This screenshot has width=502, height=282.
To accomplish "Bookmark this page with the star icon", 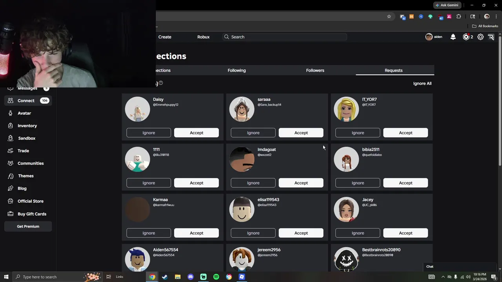I will pos(389,16).
